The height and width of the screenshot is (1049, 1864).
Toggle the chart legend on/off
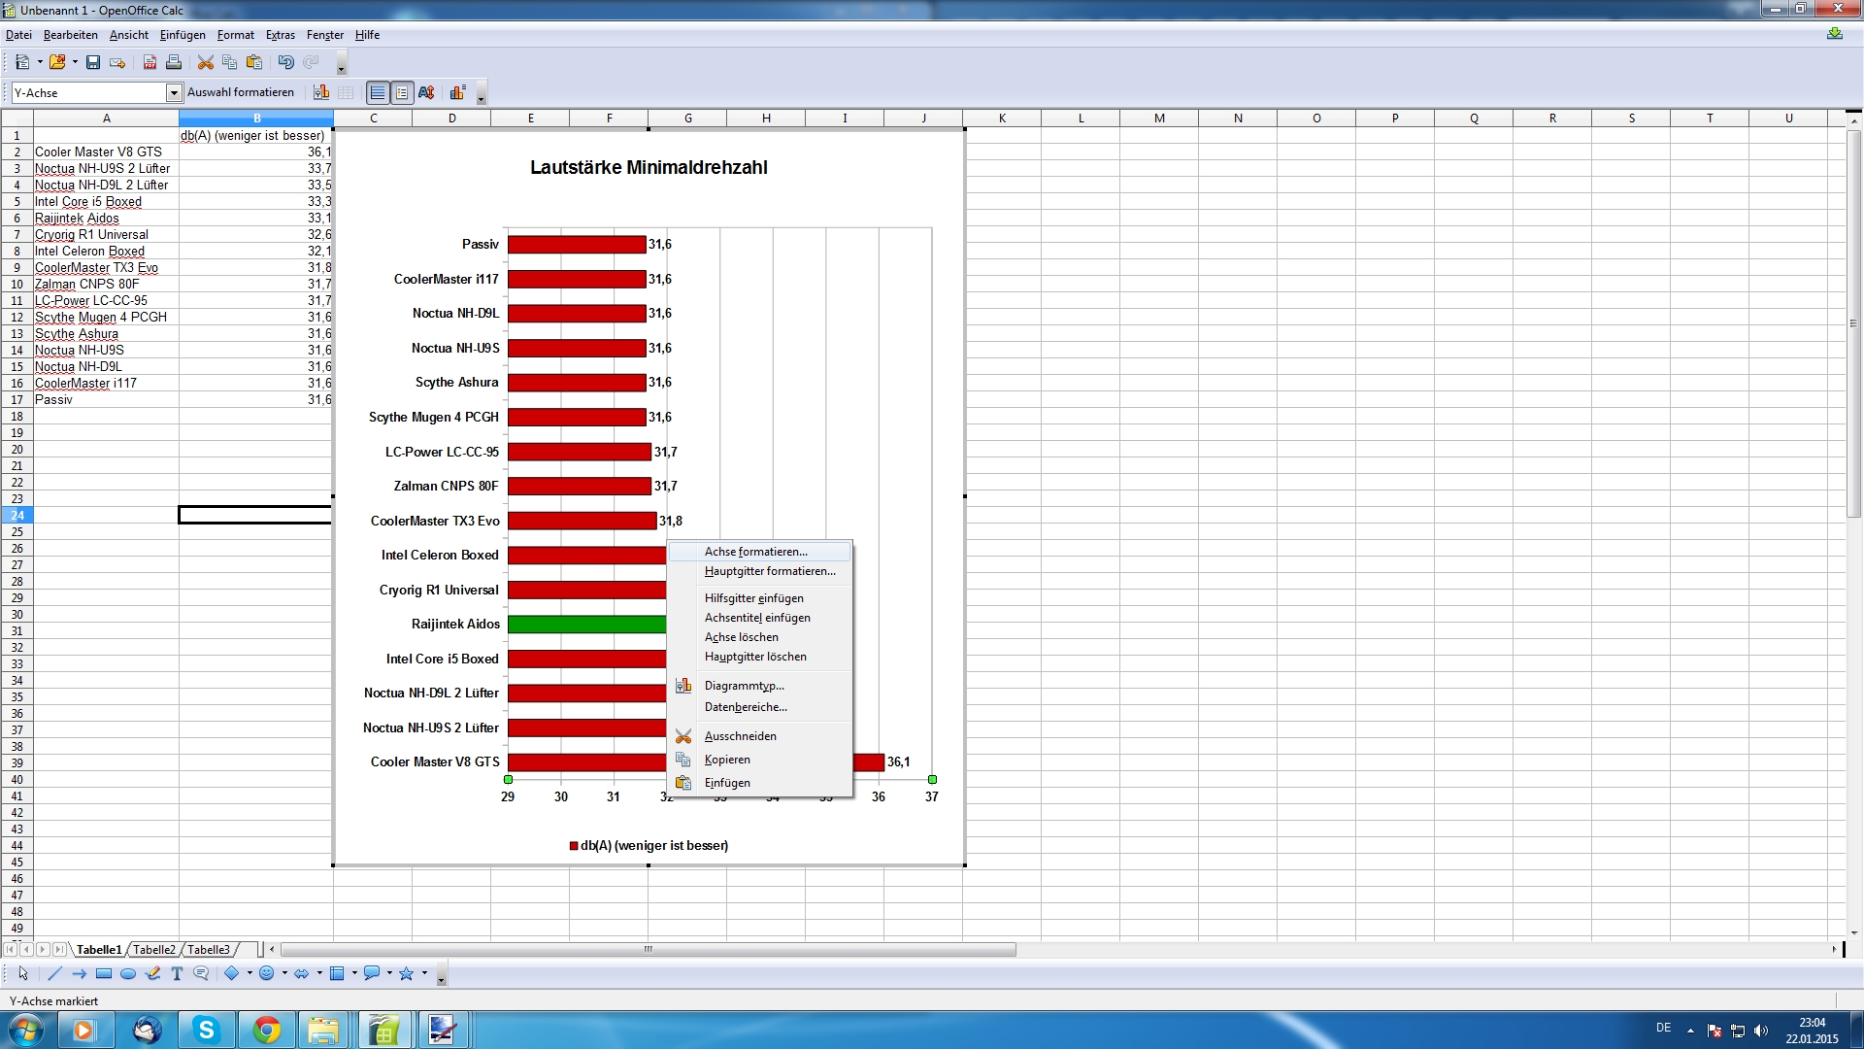(x=401, y=92)
